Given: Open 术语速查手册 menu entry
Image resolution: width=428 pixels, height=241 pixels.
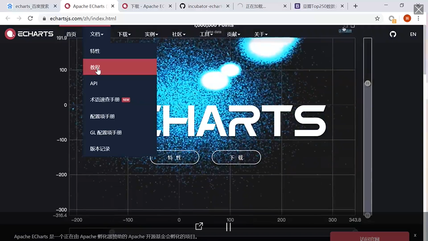Looking at the screenshot, I should pos(120,100).
